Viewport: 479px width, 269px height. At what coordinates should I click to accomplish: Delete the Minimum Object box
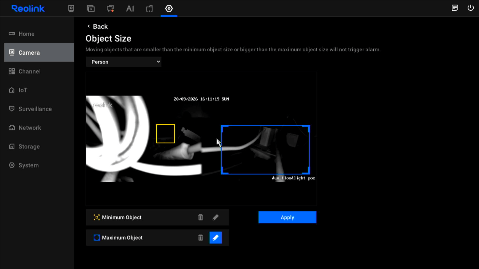[201, 217]
